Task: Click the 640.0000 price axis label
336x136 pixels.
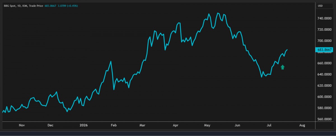Action: pos(325,74)
